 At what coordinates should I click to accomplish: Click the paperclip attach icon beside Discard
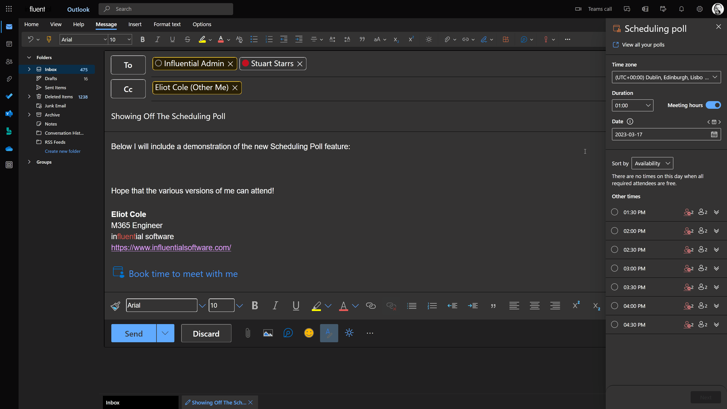pos(248,333)
